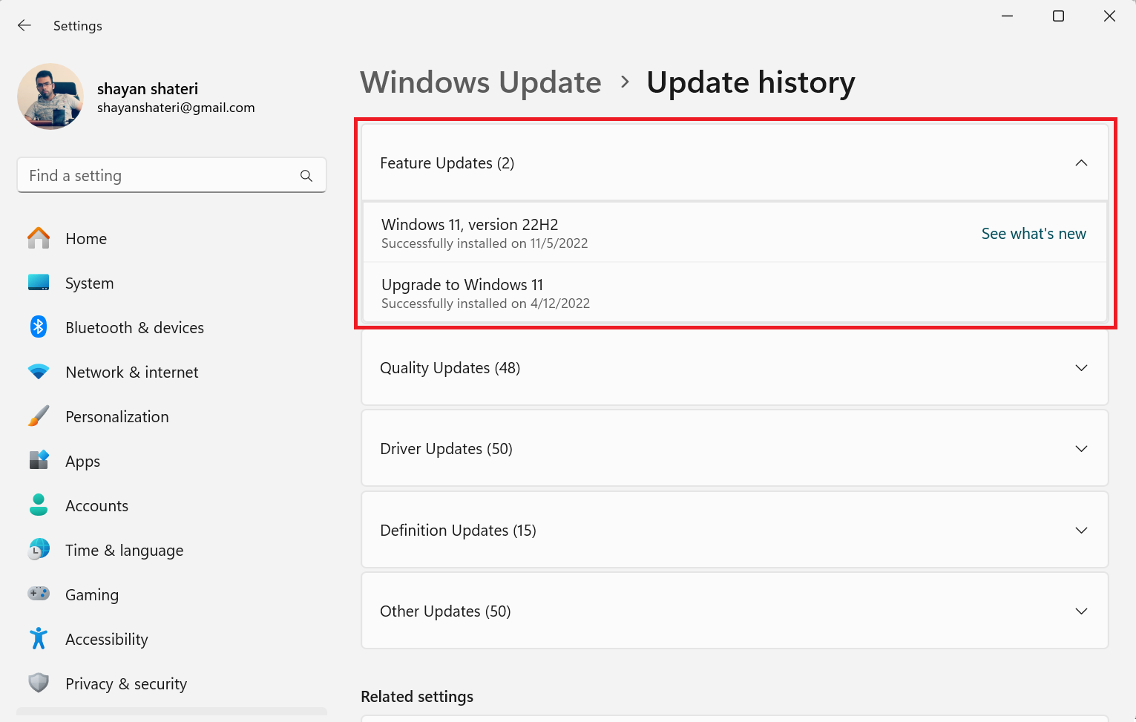Click 'Successfully installed on 11/5/2022' text

pos(485,243)
